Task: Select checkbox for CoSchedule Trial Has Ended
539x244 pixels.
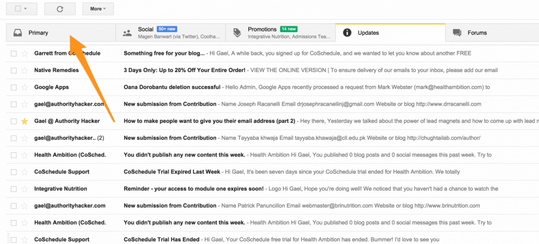Action: click(13, 240)
